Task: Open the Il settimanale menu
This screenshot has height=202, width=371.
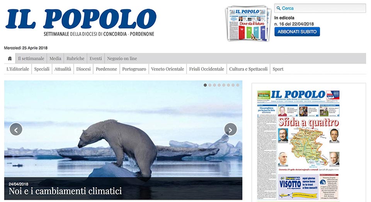Action: [x=31, y=58]
